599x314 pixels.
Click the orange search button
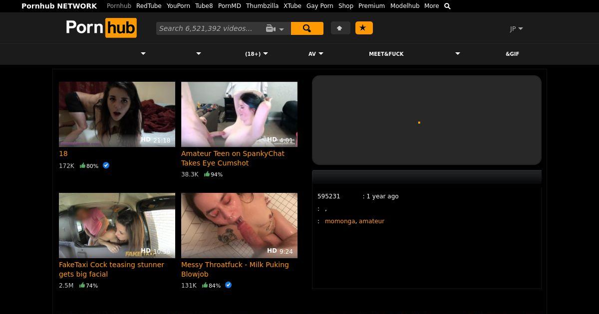[307, 28]
